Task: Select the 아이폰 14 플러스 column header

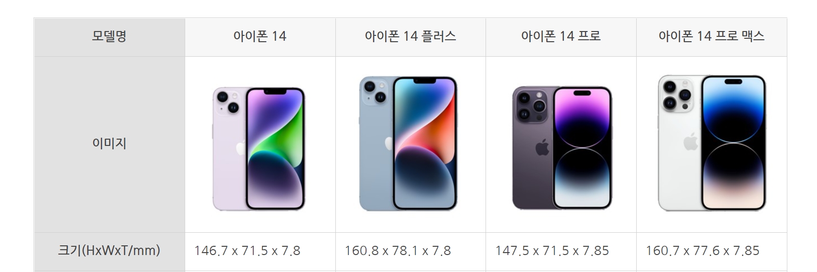Action: tap(411, 37)
